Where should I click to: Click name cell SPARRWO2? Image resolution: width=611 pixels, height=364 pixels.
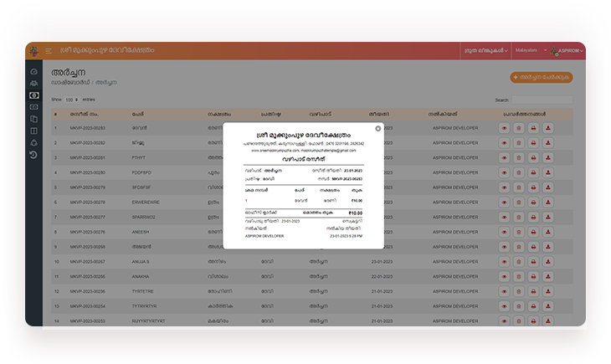[x=143, y=217]
